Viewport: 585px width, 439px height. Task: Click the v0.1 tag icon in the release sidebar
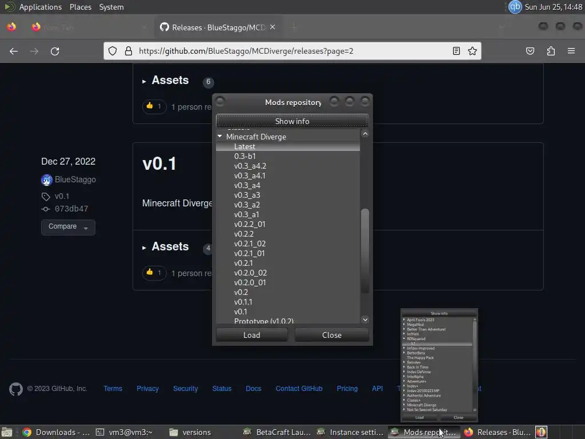point(46,197)
